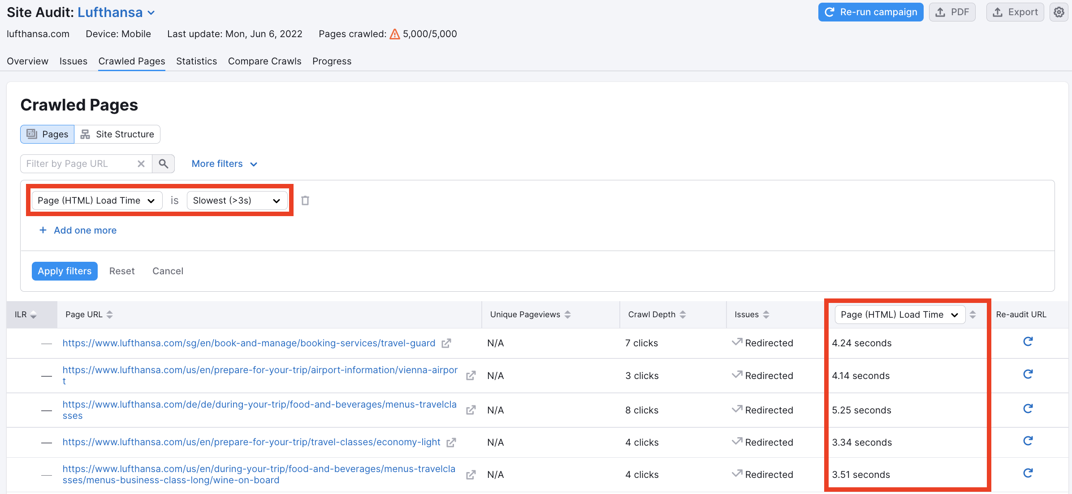The width and height of the screenshot is (1072, 494).
Task: Click the search magnifier icon in filter bar
Action: [163, 163]
